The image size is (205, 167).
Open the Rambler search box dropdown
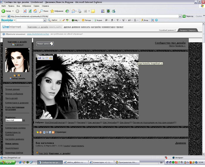(x=45, y=20)
